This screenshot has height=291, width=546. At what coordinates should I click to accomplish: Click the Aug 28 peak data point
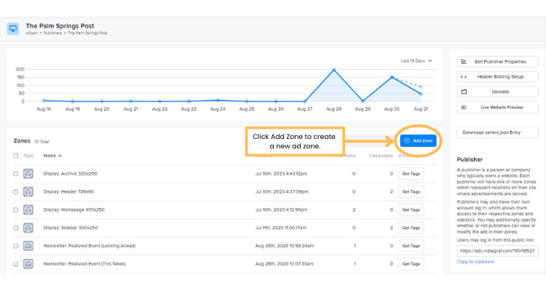(x=333, y=70)
